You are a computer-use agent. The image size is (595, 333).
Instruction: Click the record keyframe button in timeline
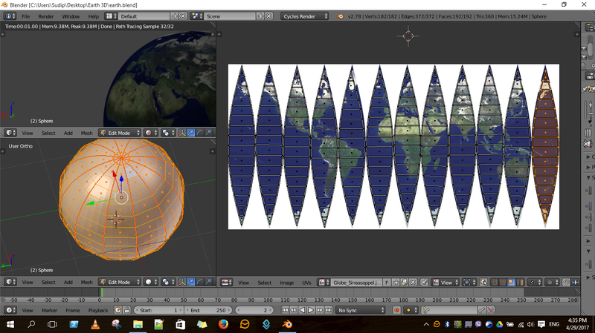tap(396, 310)
